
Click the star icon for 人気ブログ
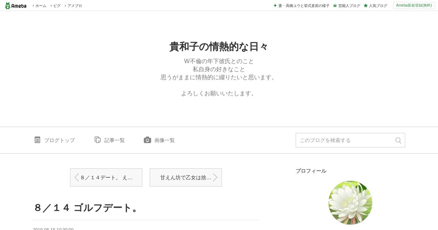pos(365,5)
